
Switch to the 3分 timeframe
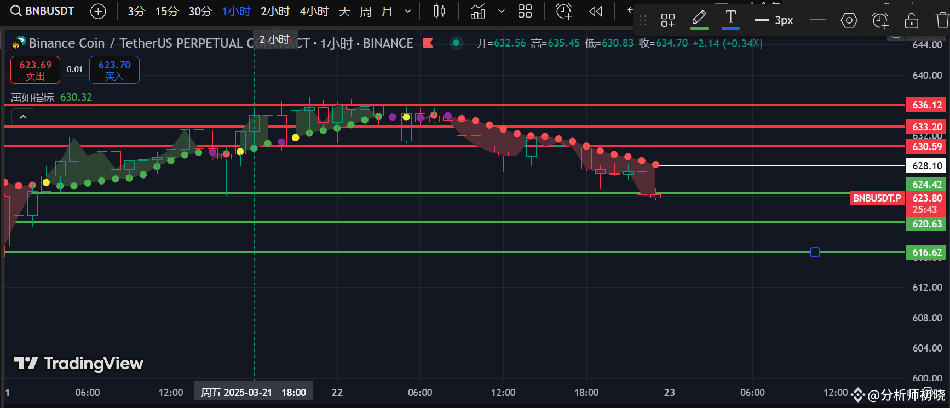[x=136, y=11]
